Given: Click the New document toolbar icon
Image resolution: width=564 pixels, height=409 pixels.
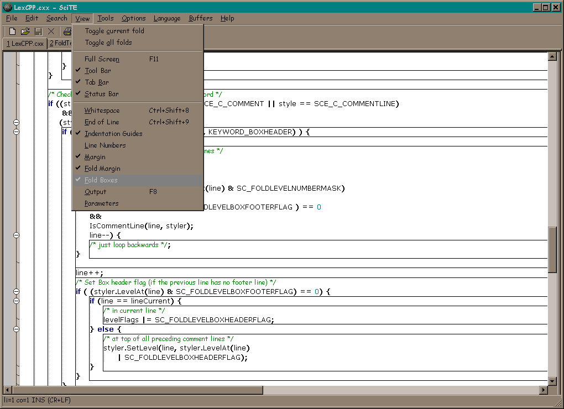Looking at the screenshot, I should point(12,32).
